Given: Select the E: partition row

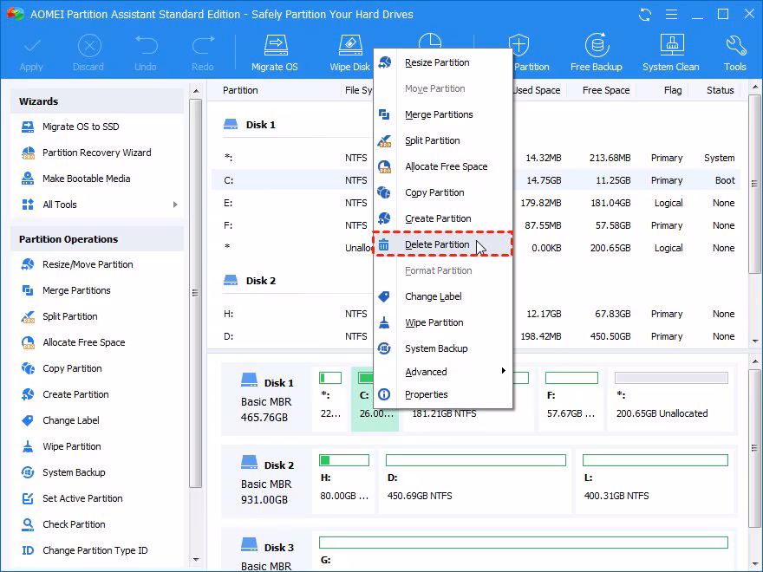Looking at the screenshot, I should coord(476,203).
